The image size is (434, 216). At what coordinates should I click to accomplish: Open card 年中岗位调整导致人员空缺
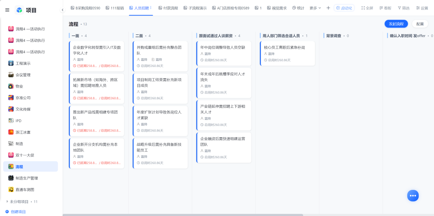[224, 53]
